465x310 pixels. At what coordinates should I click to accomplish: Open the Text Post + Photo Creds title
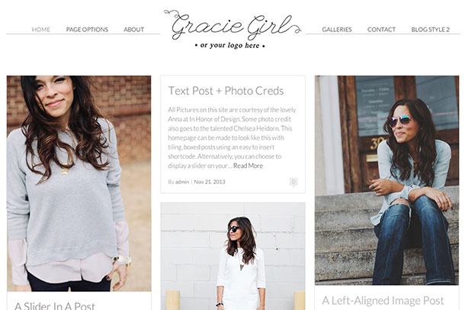click(226, 91)
